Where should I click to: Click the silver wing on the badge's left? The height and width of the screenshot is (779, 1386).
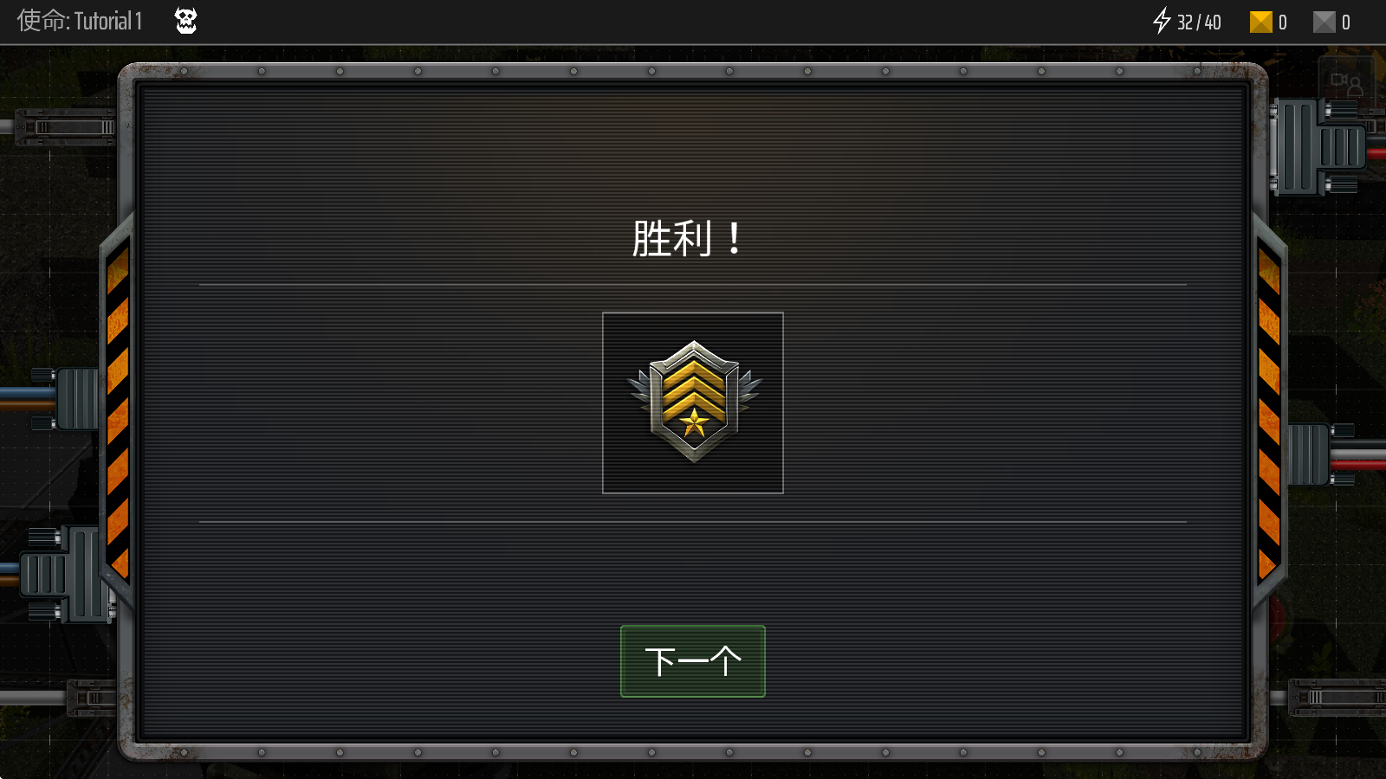[x=640, y=391]
